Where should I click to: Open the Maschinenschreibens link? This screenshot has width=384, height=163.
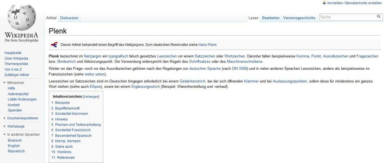coord(245,61)
